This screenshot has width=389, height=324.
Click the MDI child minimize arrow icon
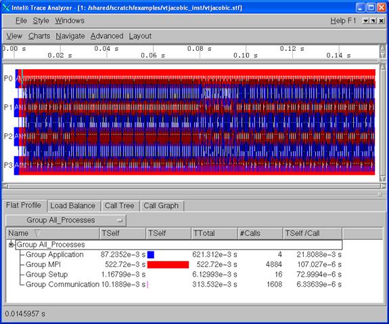click(365, 21)
